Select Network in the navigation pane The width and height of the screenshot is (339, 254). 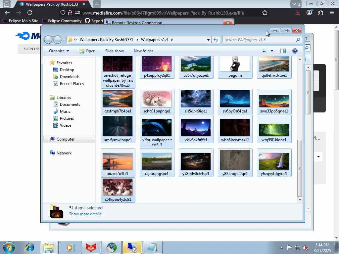coord(61,153)
